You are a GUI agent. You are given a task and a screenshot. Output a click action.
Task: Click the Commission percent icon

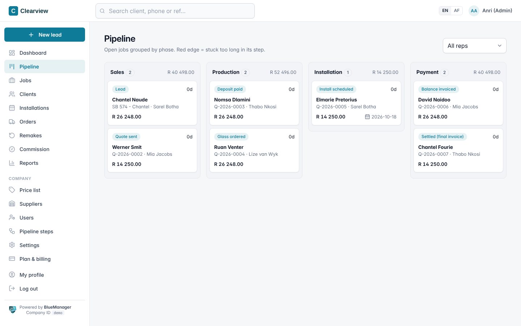pyautogui.click(x=12, y=149)
